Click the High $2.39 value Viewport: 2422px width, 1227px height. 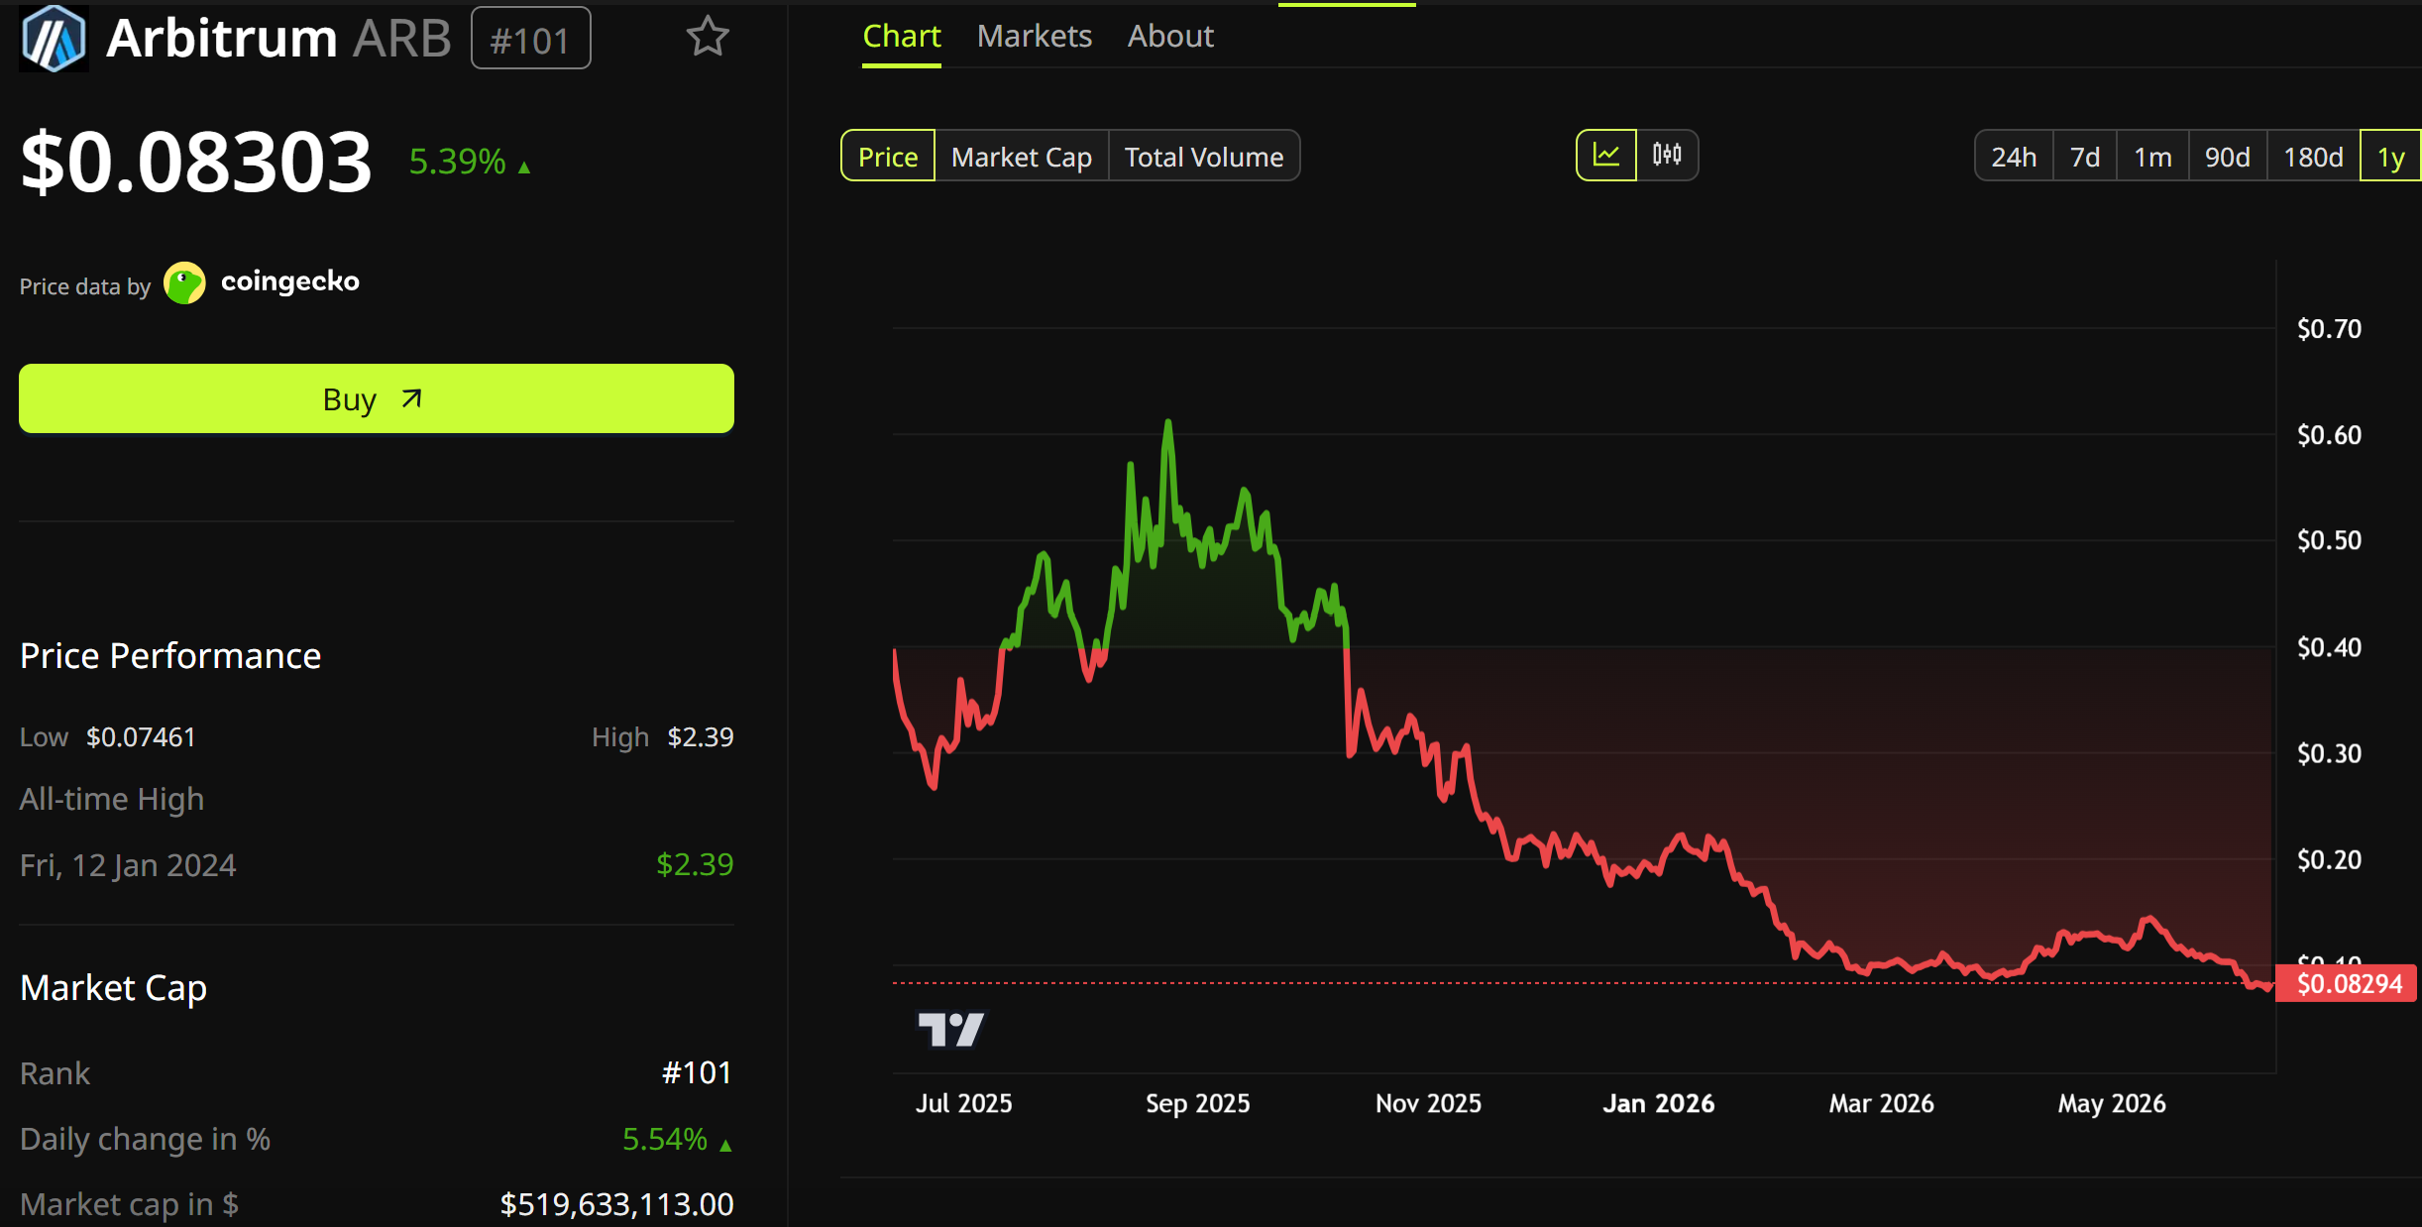(701, 737)
